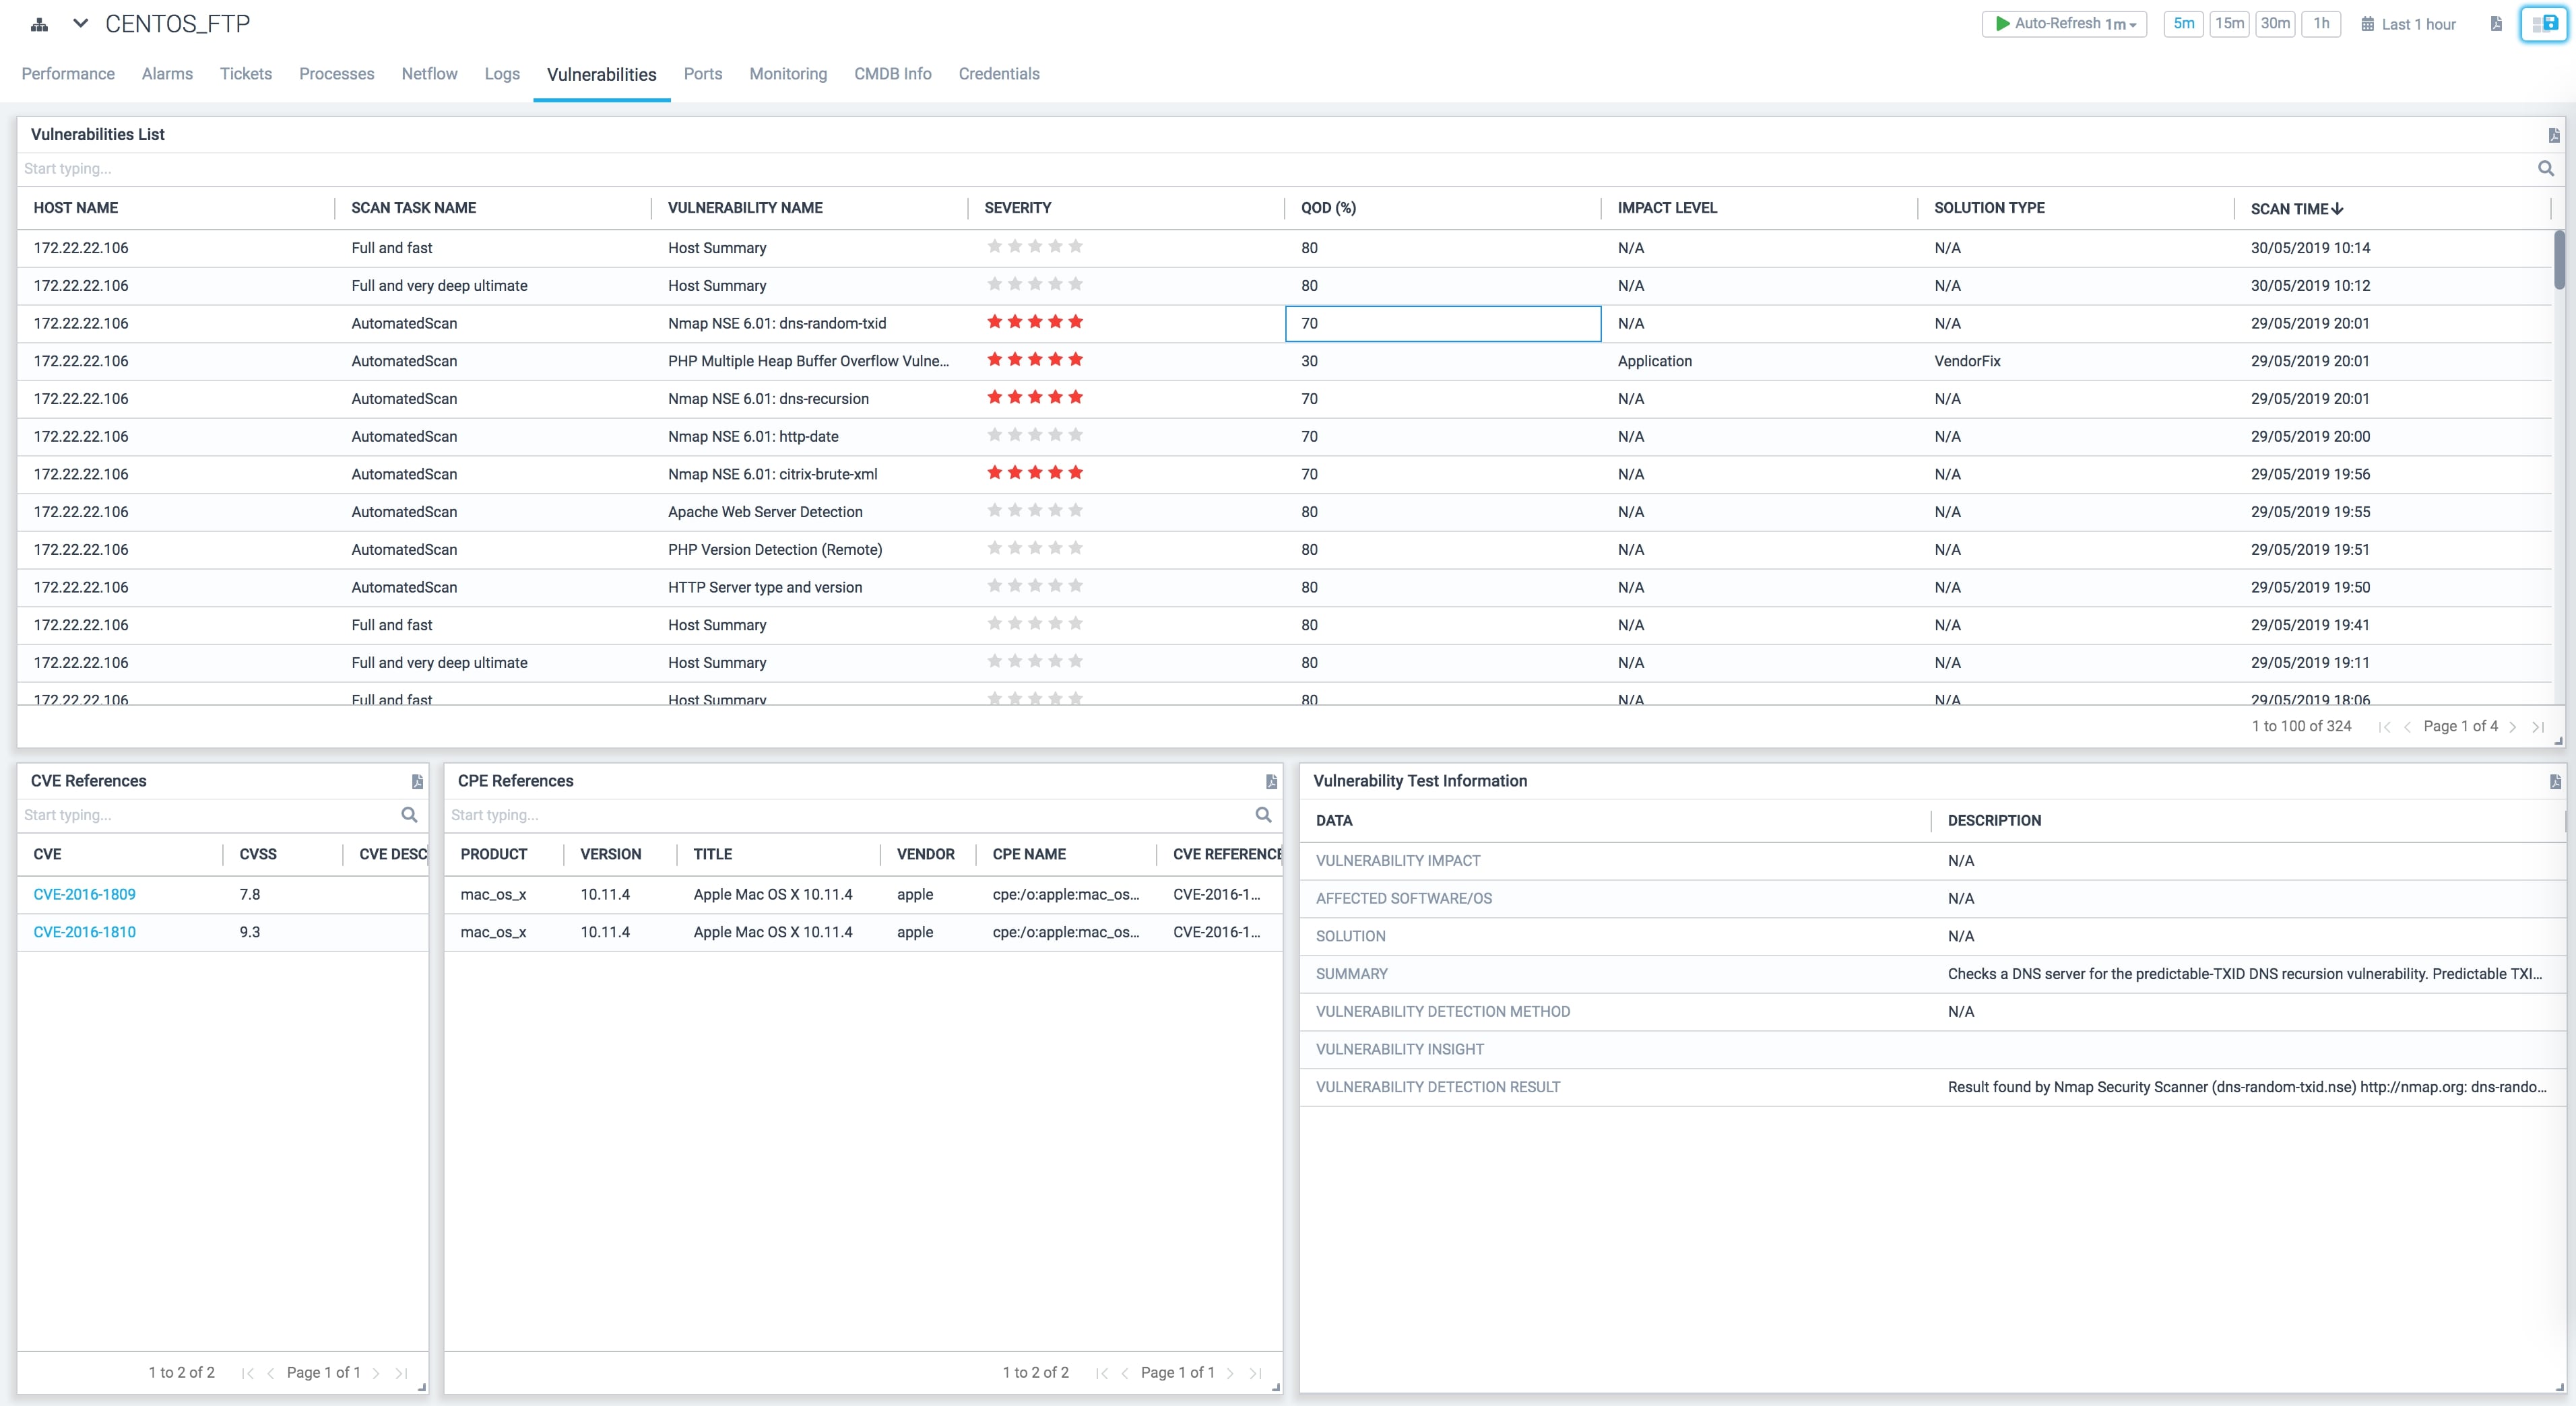2576x1406 pixels.
Task: Select the Apache Web Server Detection row
Action: [1284, 512]
